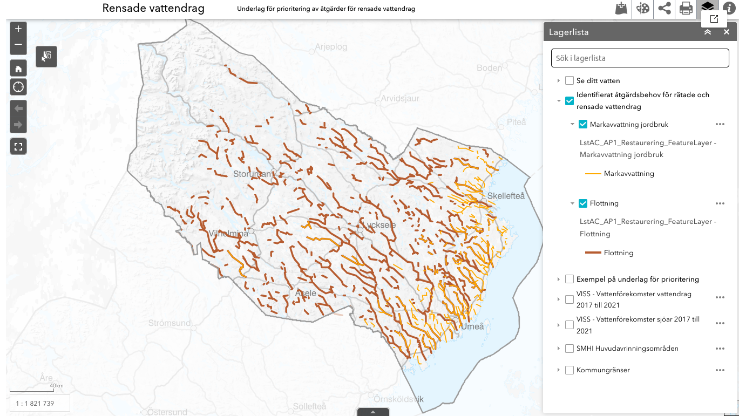Open the add data widget
Screen dimensions: 739x416
(x=621, y=9)
